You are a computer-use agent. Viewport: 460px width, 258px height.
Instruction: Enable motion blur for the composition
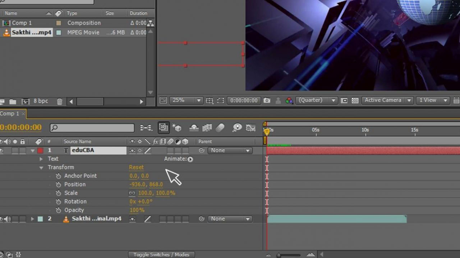(x=220, y=127)
